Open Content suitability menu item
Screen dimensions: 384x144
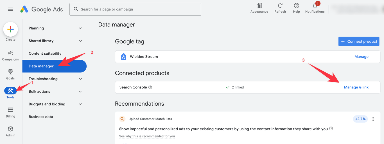click(x=45, y=54)
